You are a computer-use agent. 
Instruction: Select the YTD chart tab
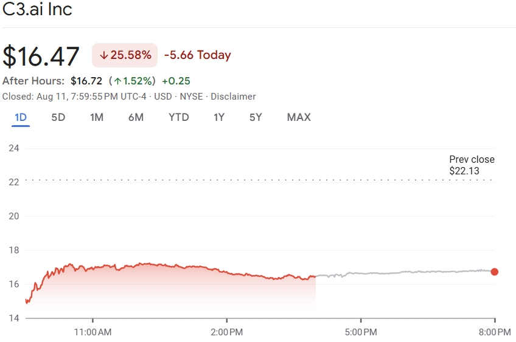(x=178, y=117)
